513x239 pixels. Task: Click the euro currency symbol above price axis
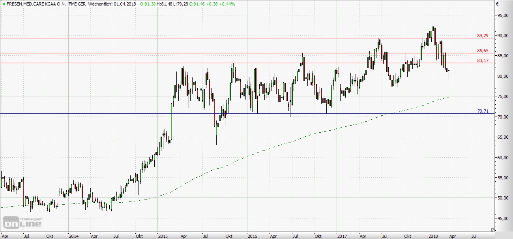click(498, 4)
